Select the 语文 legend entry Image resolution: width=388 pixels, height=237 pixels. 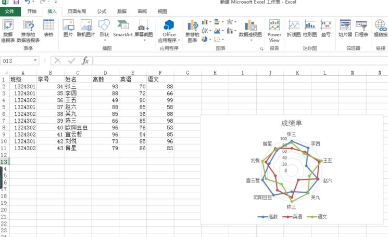coord(317,217)
